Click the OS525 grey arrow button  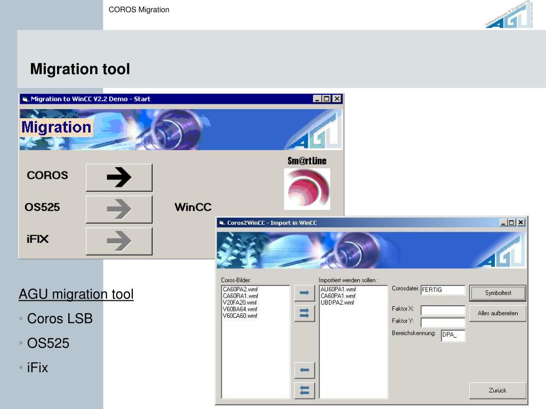119,209
